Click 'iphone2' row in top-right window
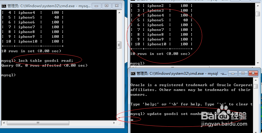 click(162, 6)
